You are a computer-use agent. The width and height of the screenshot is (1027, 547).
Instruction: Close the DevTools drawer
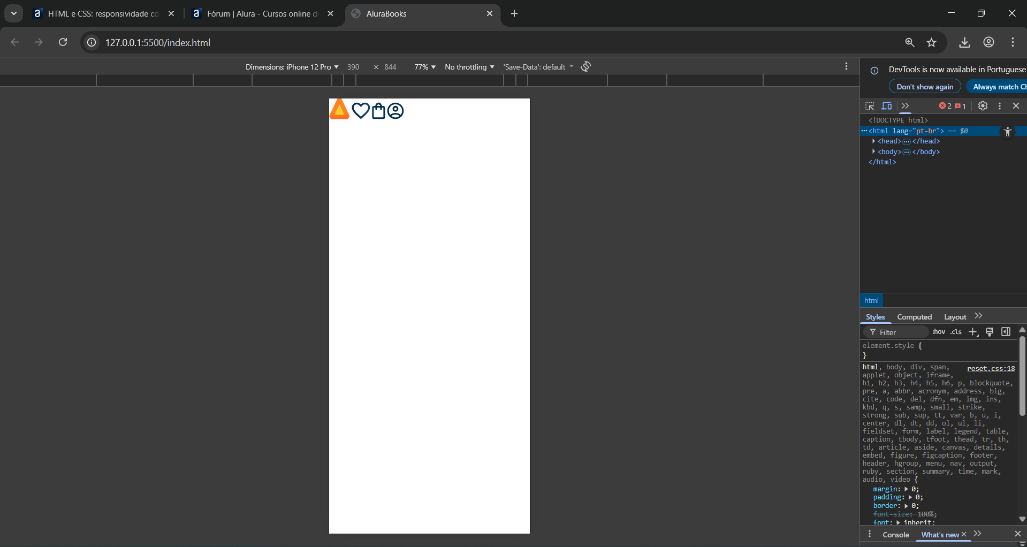(x=1018, y=534)
